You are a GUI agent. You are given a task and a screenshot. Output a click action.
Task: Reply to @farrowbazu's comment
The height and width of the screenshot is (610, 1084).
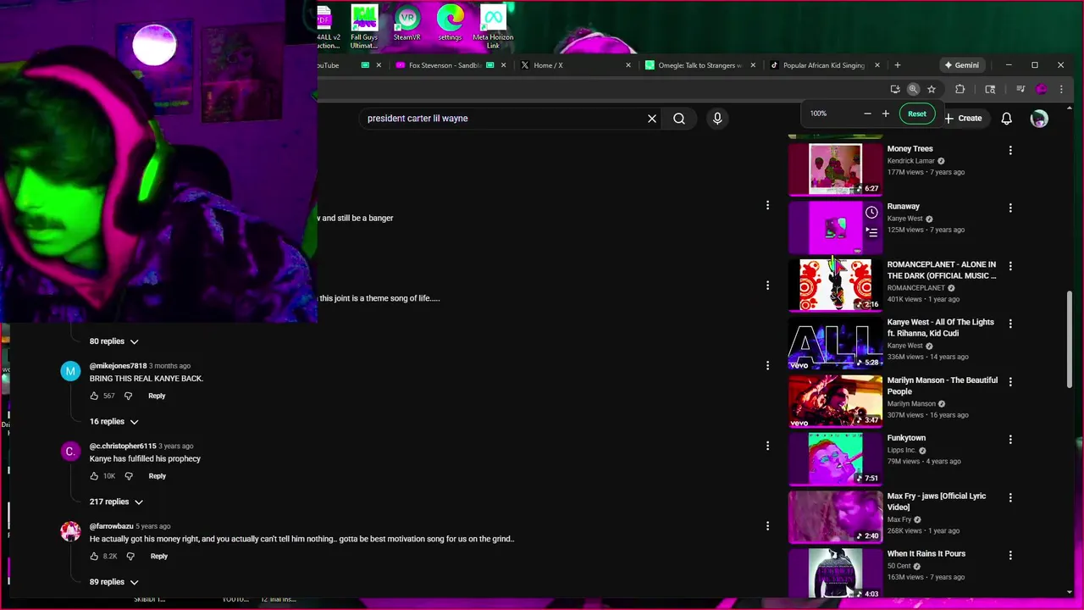[159, 557]
